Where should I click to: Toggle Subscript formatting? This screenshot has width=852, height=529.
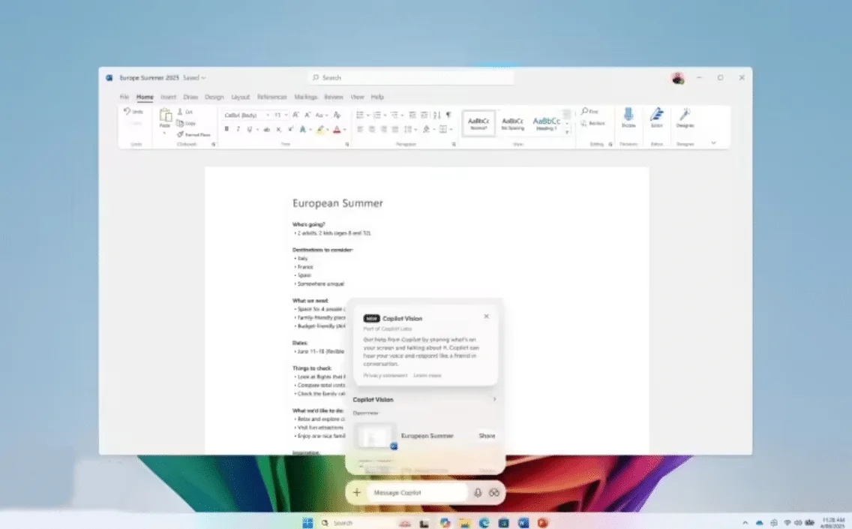[x=278, y=129]
